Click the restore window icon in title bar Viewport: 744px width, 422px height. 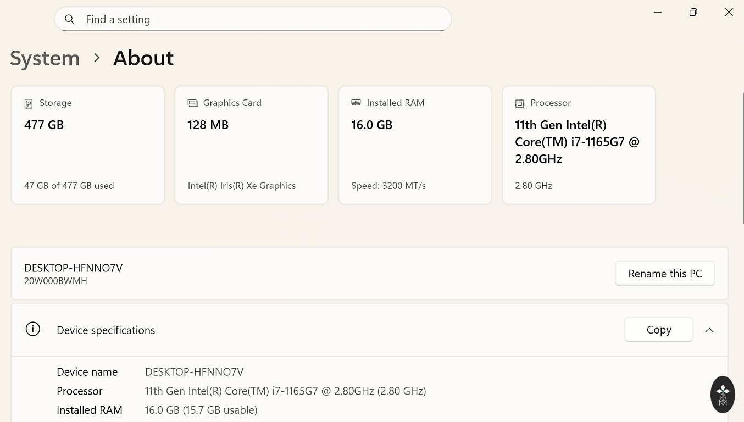pos(693,12)
